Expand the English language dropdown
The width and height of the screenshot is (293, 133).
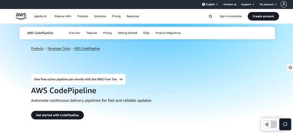tap(210, 4)
